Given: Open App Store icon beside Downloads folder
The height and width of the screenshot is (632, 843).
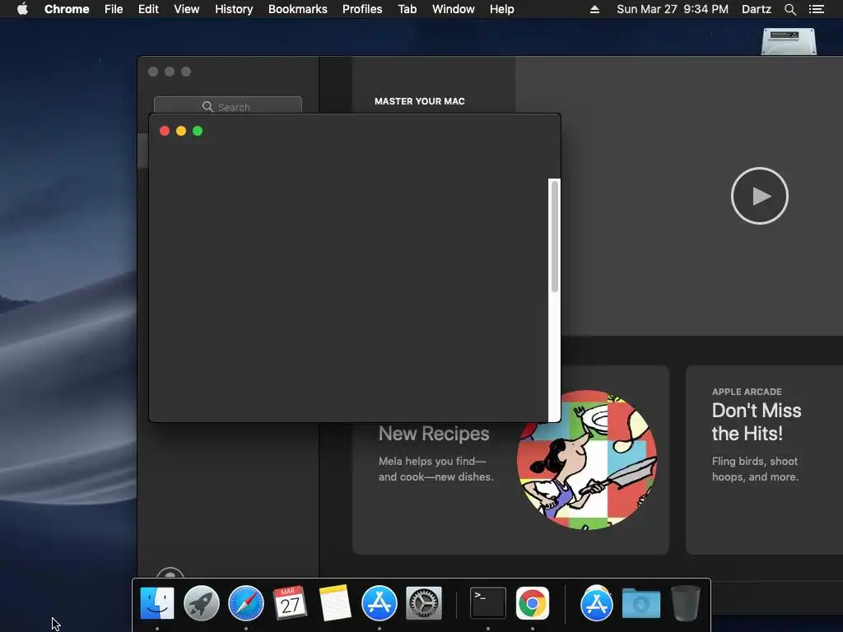Looking at the screenshot, I should 596,603.
